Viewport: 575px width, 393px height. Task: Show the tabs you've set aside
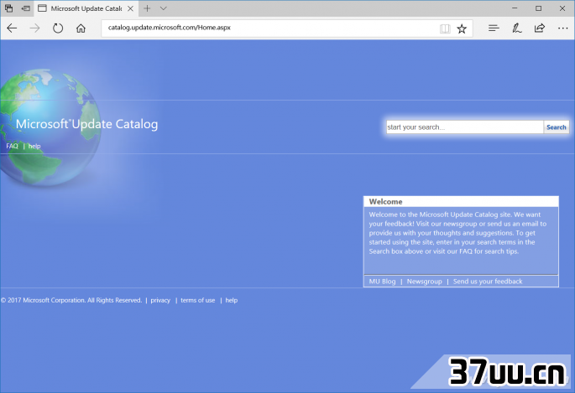click(x=8, y=8)
